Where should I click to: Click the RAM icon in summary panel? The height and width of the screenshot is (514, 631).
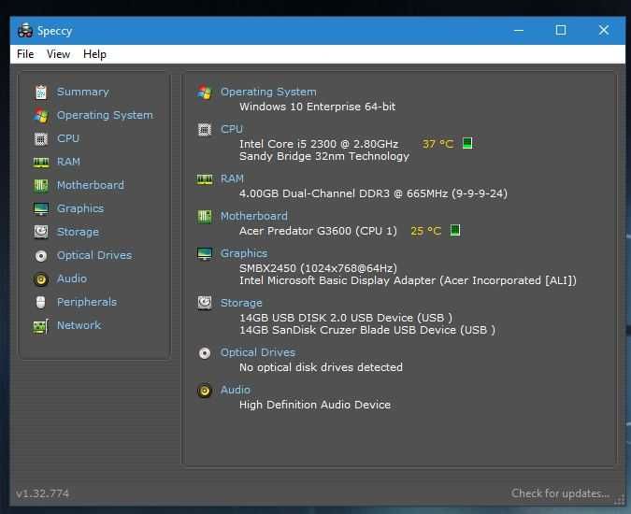(x=205, y=179)
